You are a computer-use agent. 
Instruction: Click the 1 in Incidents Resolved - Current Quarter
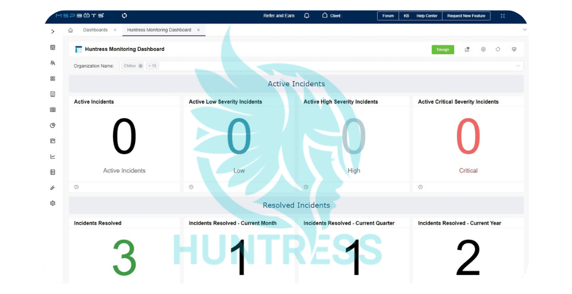point(354,258)
